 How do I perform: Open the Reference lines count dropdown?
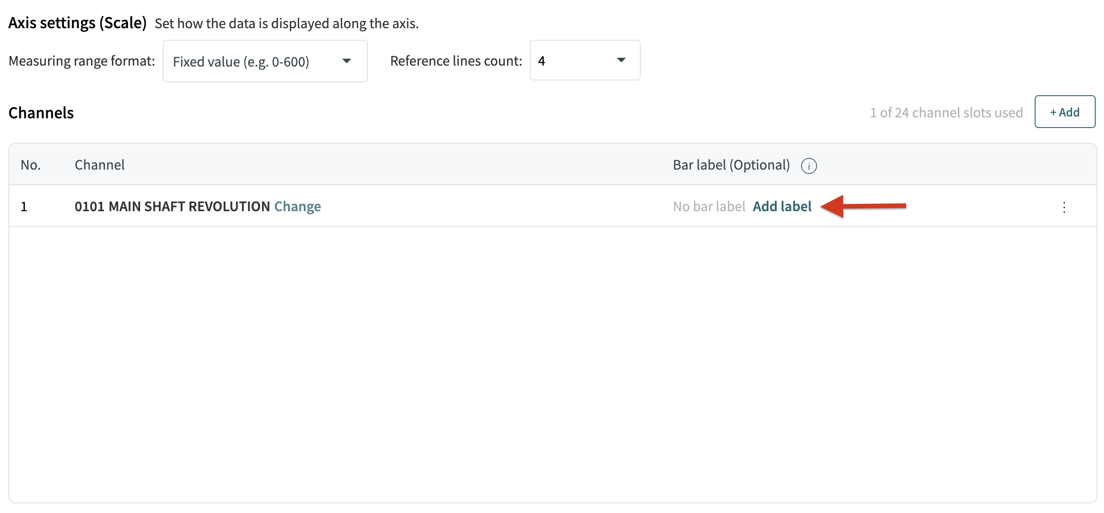coord(585,60)
